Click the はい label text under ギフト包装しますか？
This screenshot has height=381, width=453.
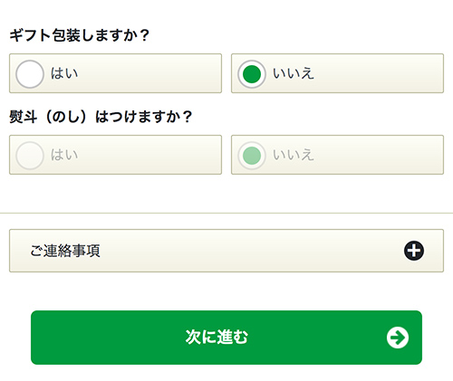[64, 73]
